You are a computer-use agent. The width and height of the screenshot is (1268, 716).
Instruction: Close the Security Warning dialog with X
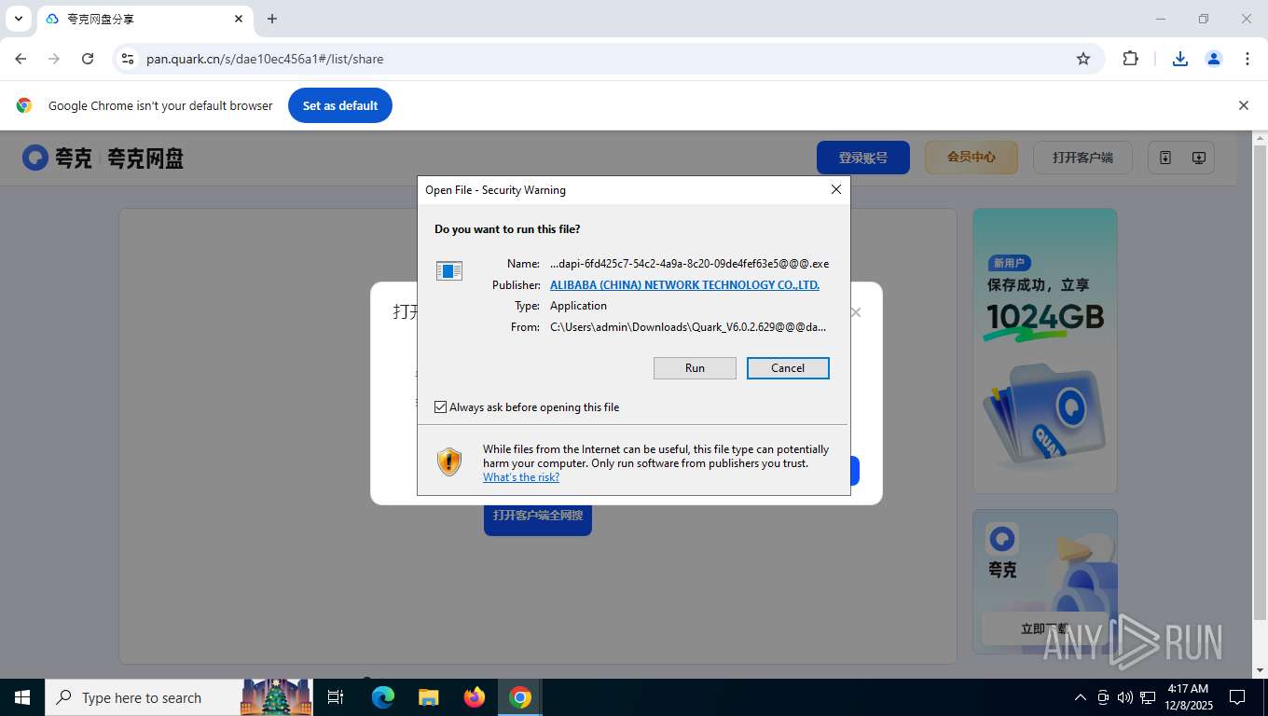(836, 189)
